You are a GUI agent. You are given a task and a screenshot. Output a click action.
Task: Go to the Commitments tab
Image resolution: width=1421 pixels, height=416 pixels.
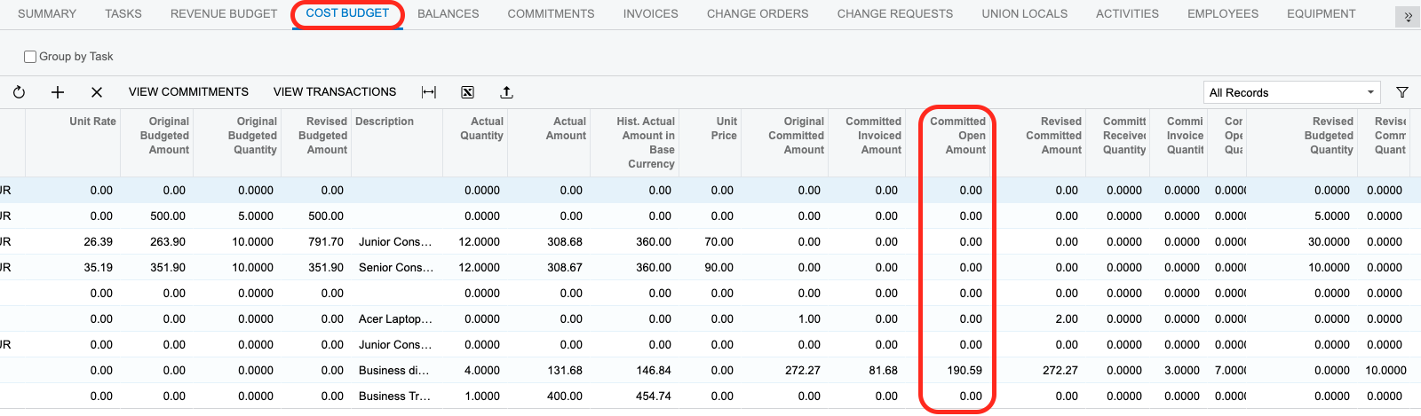pyautogui.click(x=551, y=14)
